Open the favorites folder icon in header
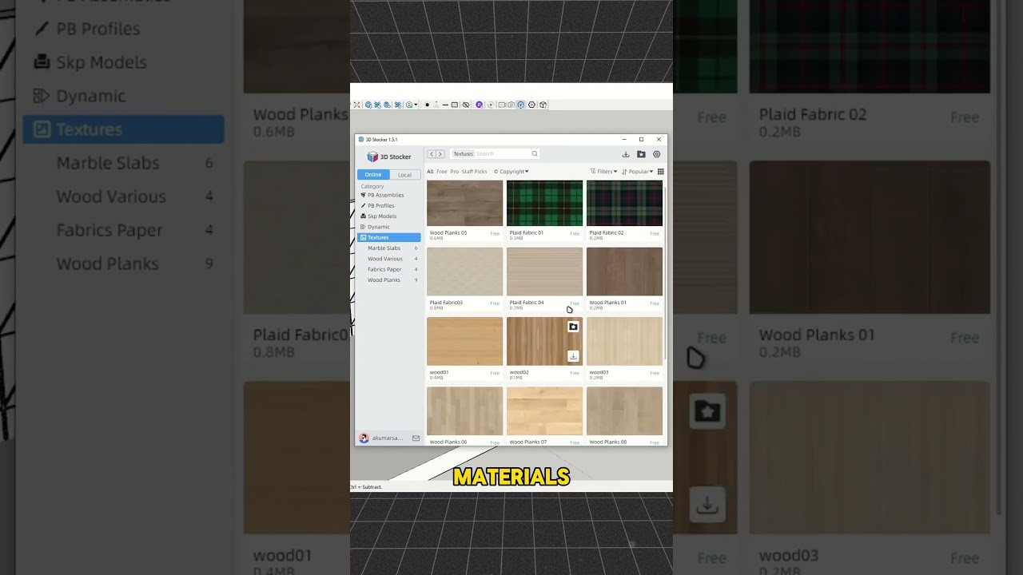 coord(641,154)
